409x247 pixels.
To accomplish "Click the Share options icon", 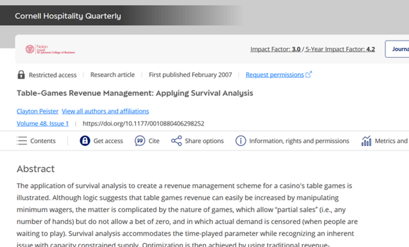I will tap(177, 141).
